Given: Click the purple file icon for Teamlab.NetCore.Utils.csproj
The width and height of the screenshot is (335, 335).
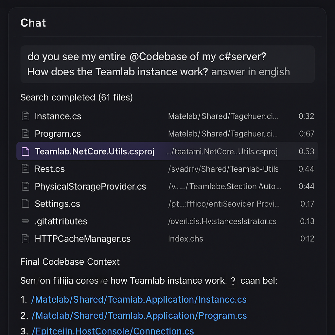Looking at the screenshot, I should point(26,151).
